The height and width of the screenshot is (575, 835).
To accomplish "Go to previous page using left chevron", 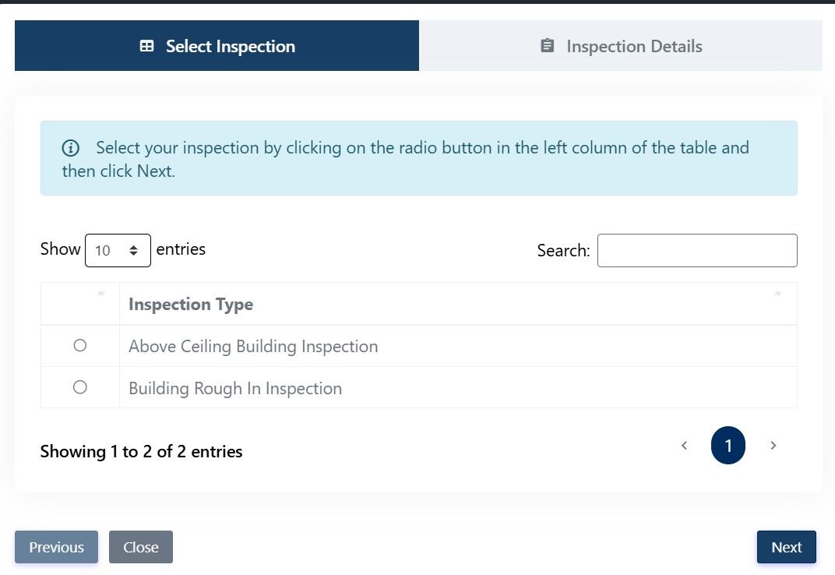I will pyautogui.click(x=684, y=446).
